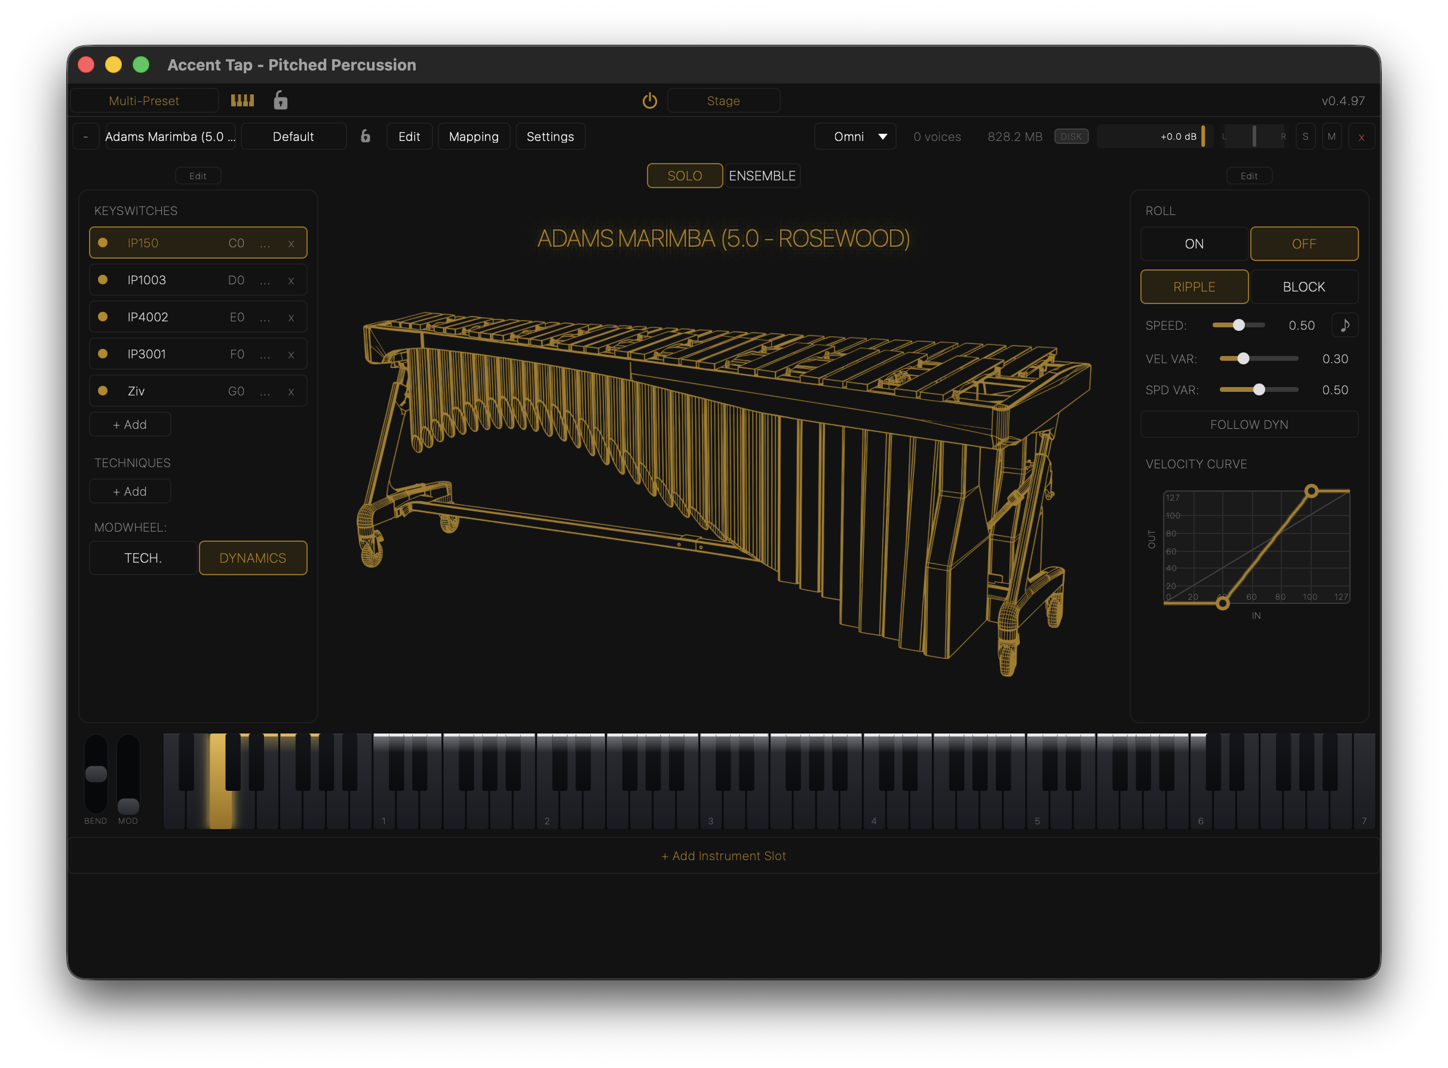
Task: Click Edit above the Keyswitches panel
Action: pyautogui.click(x=198, y=176)
